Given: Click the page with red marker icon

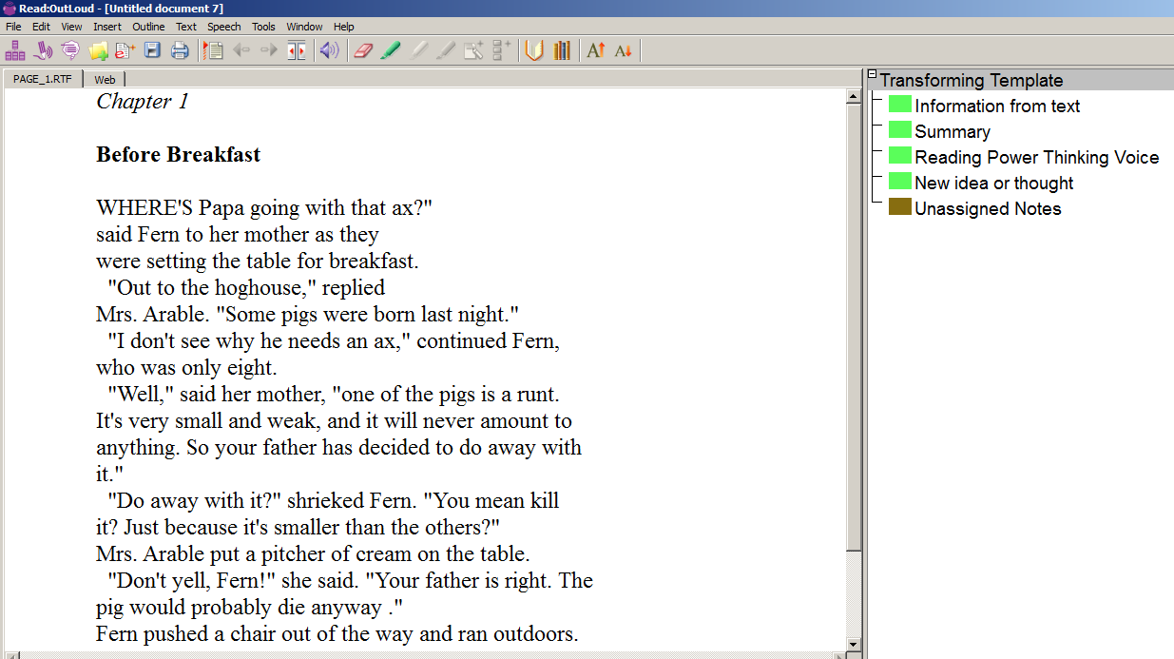Looking at the screenshot, I should (214, 50).
